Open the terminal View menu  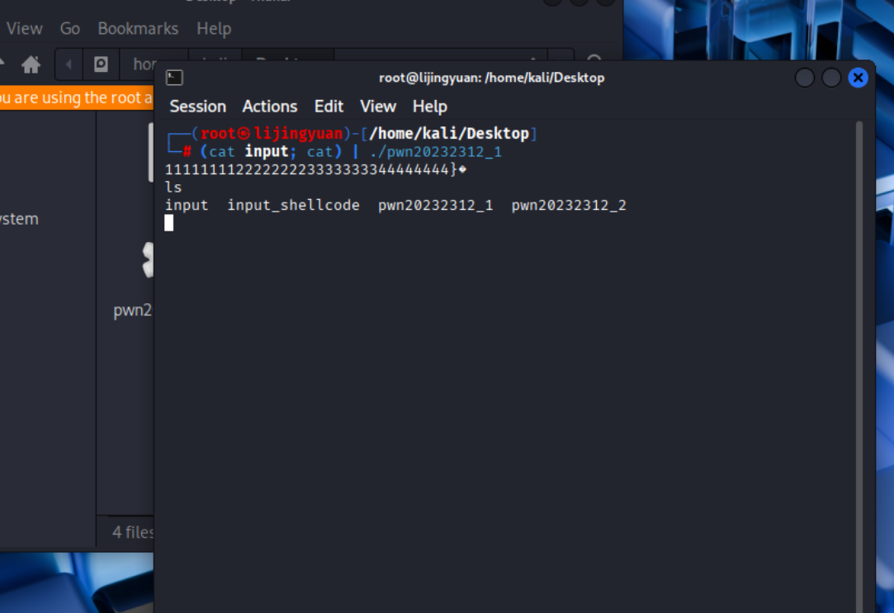(378, 107)
